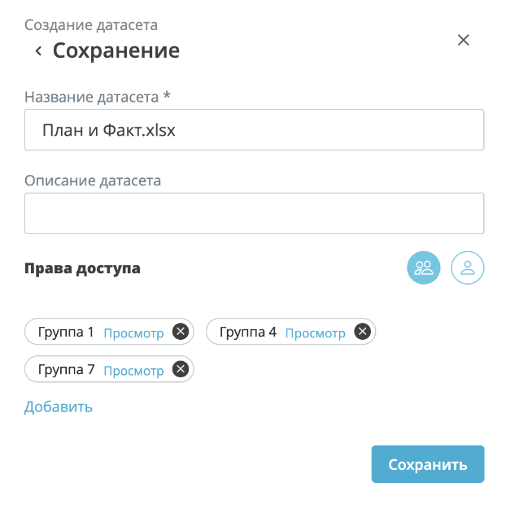This screenshot has height=509, width=506.
Task: Open Просмотр permission dropdown for Группа 1
Action: (133, 333)
